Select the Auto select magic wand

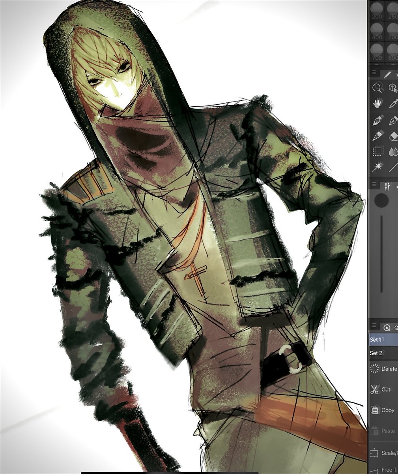click(x=378, y=167)
